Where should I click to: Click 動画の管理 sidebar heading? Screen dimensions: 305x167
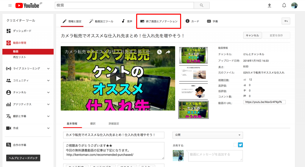[x=19, y=43]
